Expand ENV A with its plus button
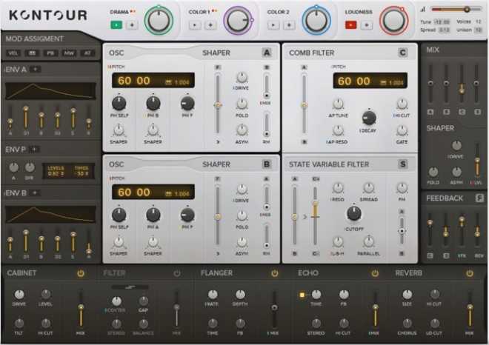This screenshot has height=345, width=489. [35, 69]
